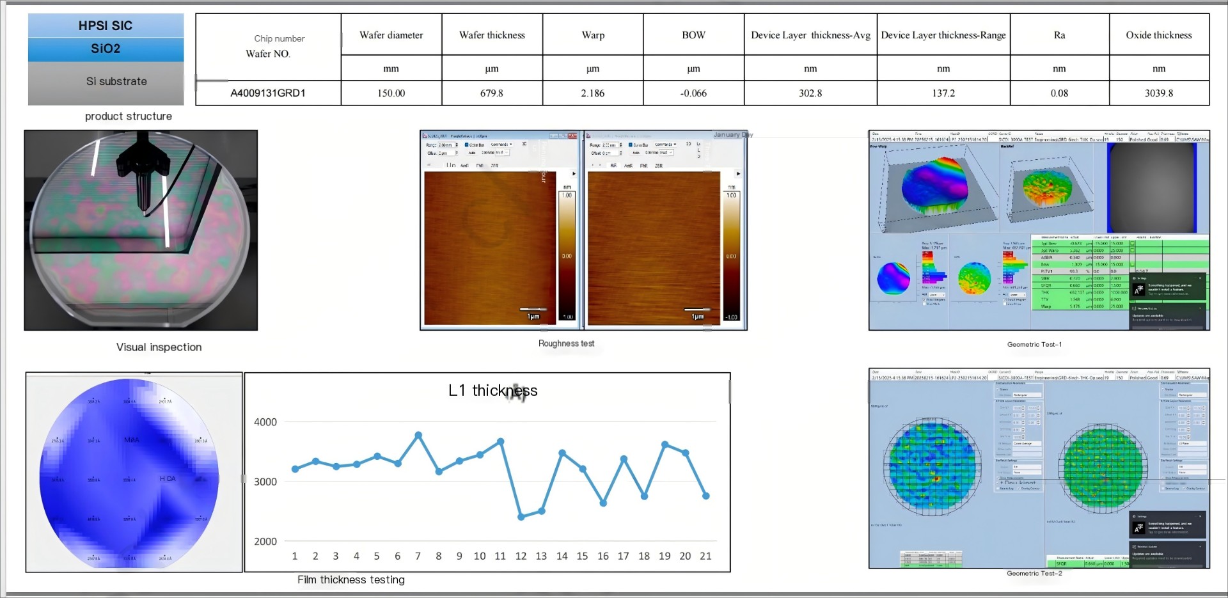Select the ZSR tab in left roughness window

(x=494, y=166)
